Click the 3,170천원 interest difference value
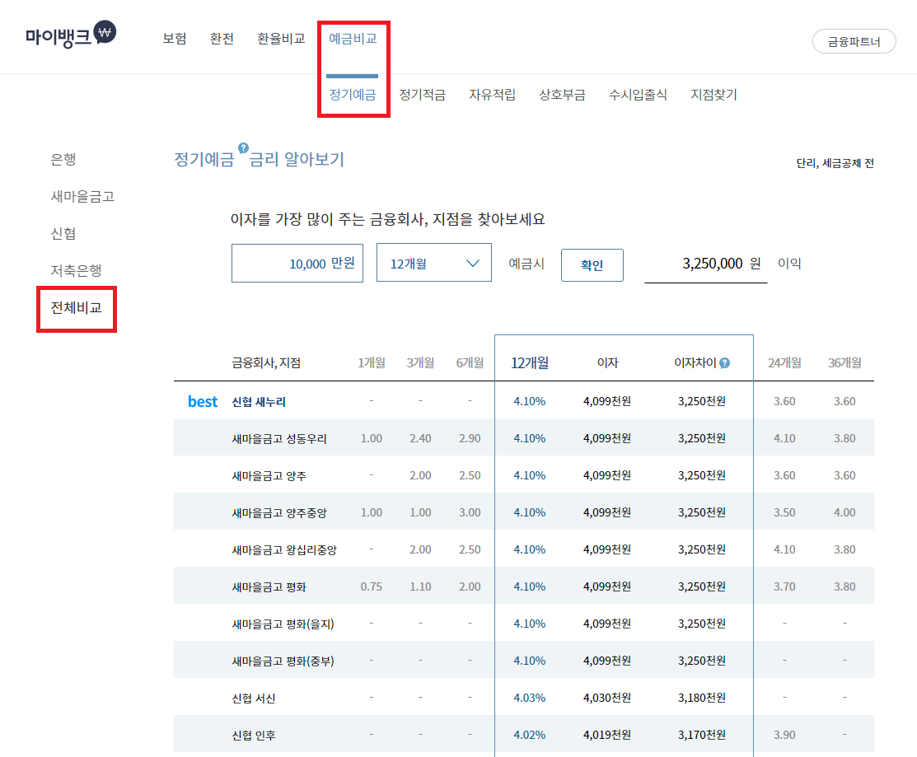917x757 pixels. pos(702,735)
